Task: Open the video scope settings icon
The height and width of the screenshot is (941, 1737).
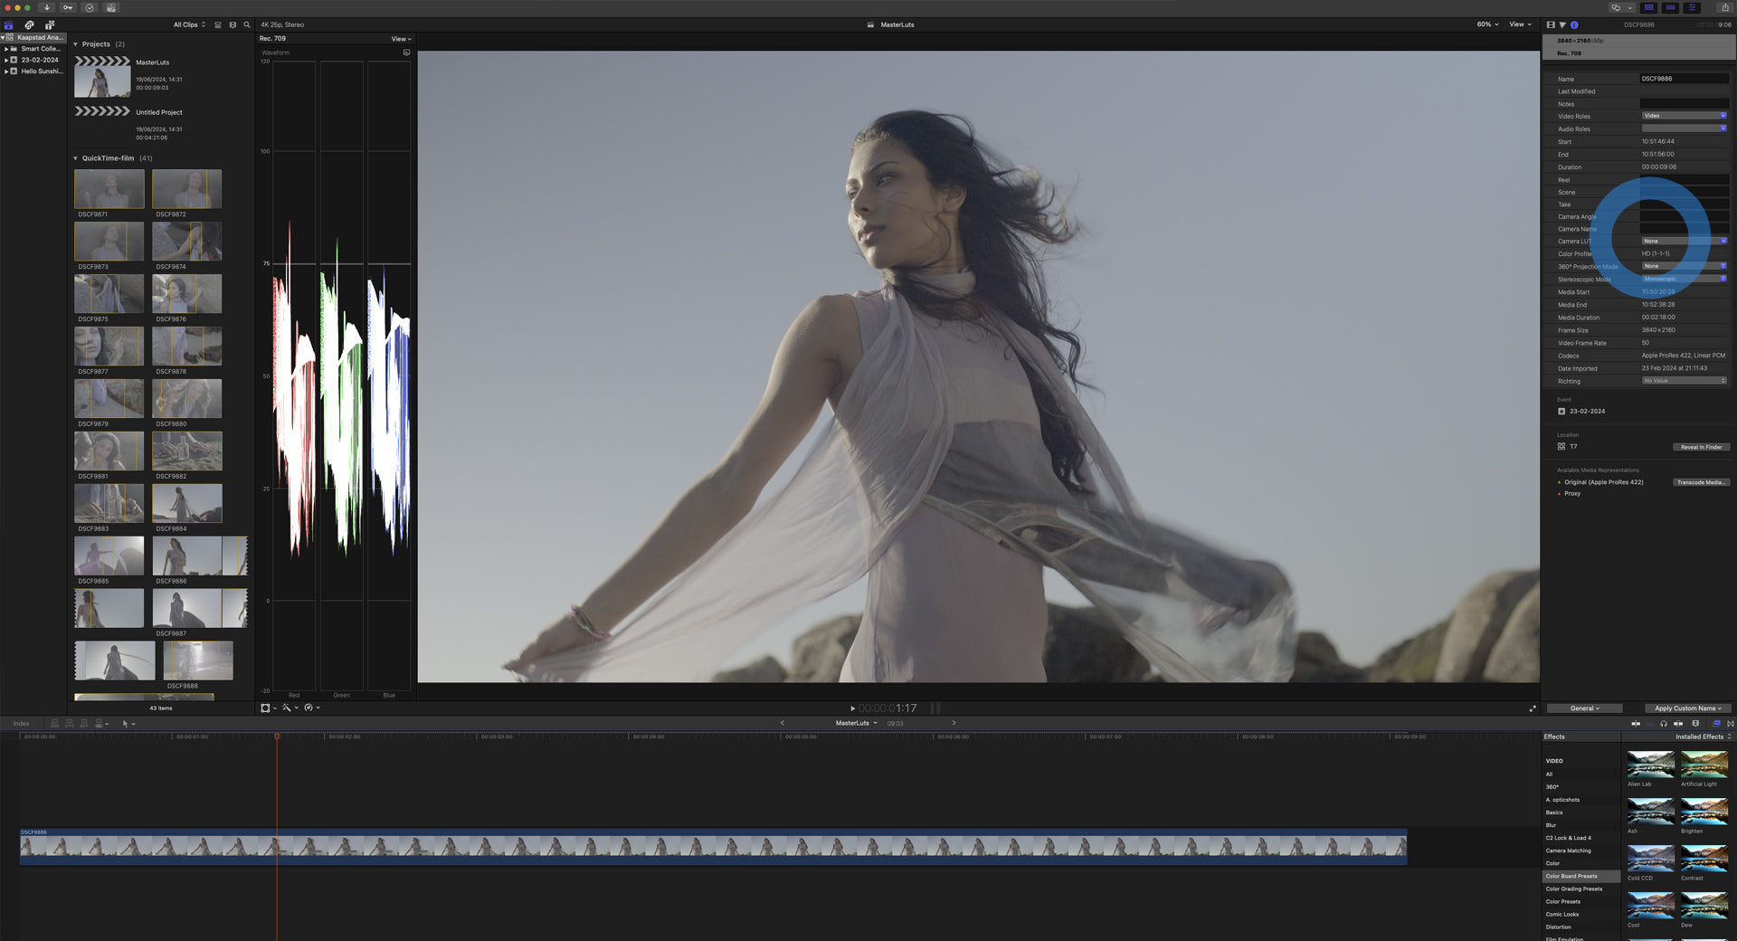Action: (406, 52)
